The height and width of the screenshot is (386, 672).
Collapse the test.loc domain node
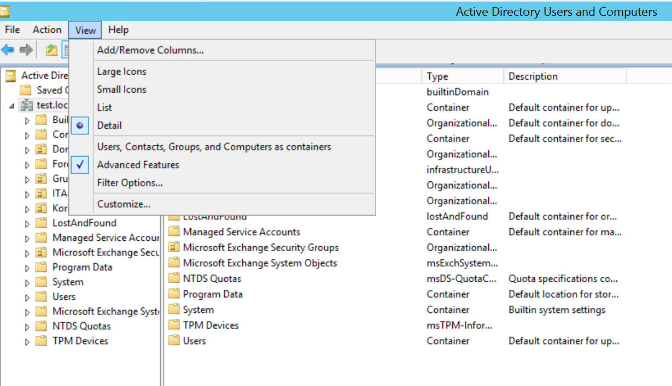click(x=12, y=105)
